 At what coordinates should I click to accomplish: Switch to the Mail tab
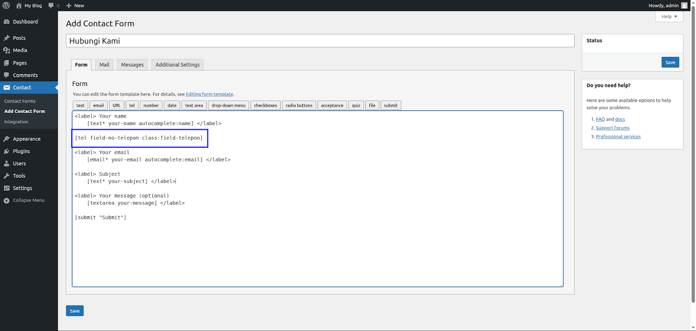coord(104,65)
